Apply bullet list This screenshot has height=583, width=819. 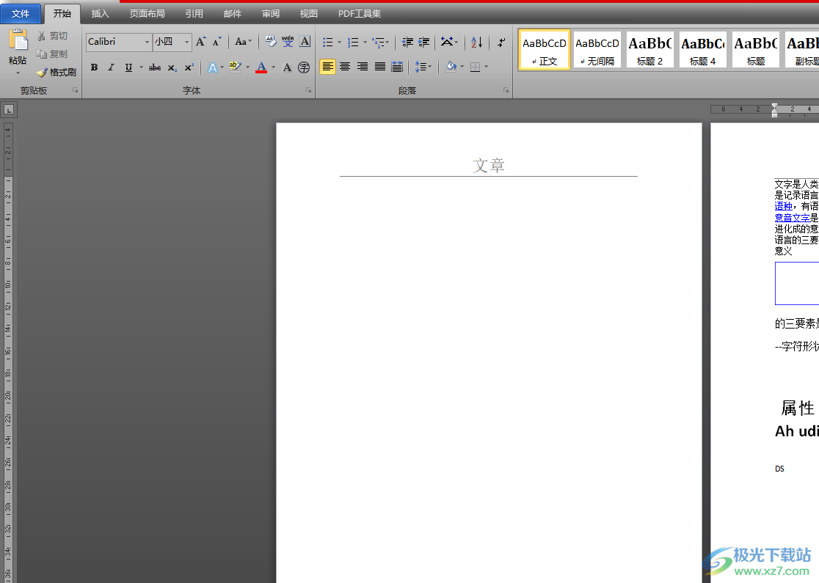point(327,42)
